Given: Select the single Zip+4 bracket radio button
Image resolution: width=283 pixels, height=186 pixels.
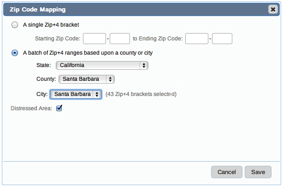Looking at the screenshot, I should (15, 25).
